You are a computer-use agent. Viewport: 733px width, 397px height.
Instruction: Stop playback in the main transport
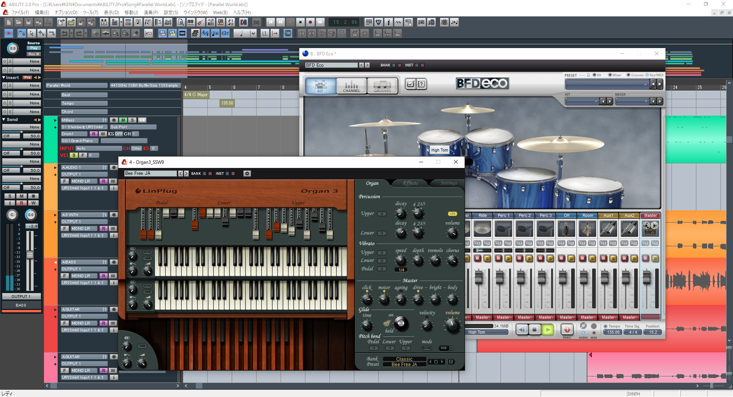[300, 22]
